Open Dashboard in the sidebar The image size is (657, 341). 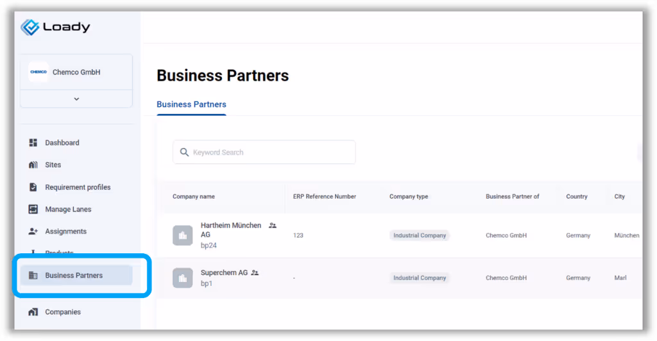tap(62, 143)
